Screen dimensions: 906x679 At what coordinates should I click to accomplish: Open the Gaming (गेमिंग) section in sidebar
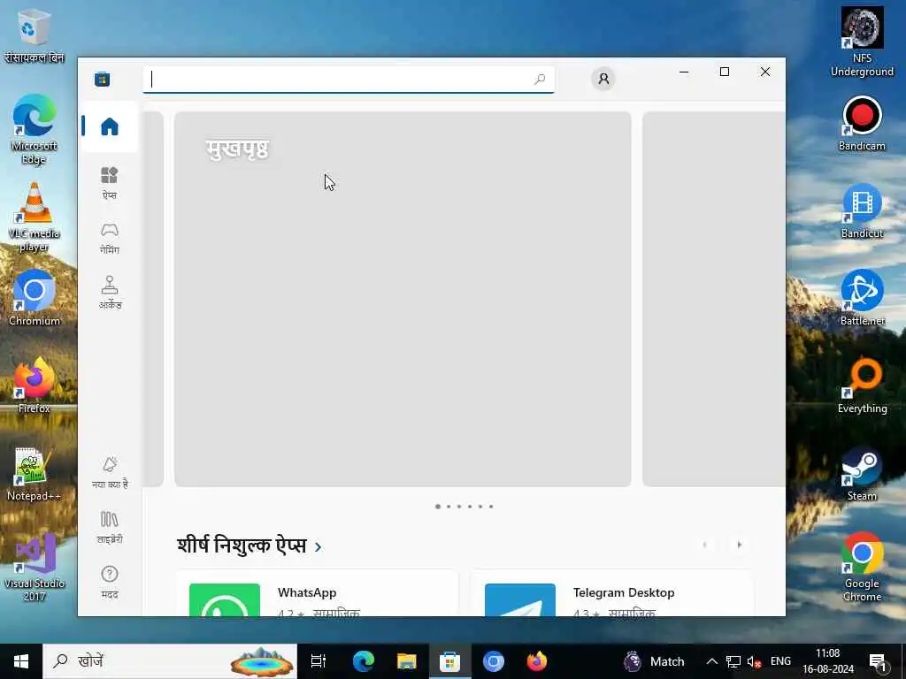pyautogui.click(x=109, y=238)
